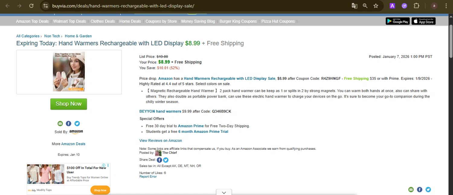453x195 pixels.
Task: Share by email icon under Shop Now
Action: click(60, 123)
